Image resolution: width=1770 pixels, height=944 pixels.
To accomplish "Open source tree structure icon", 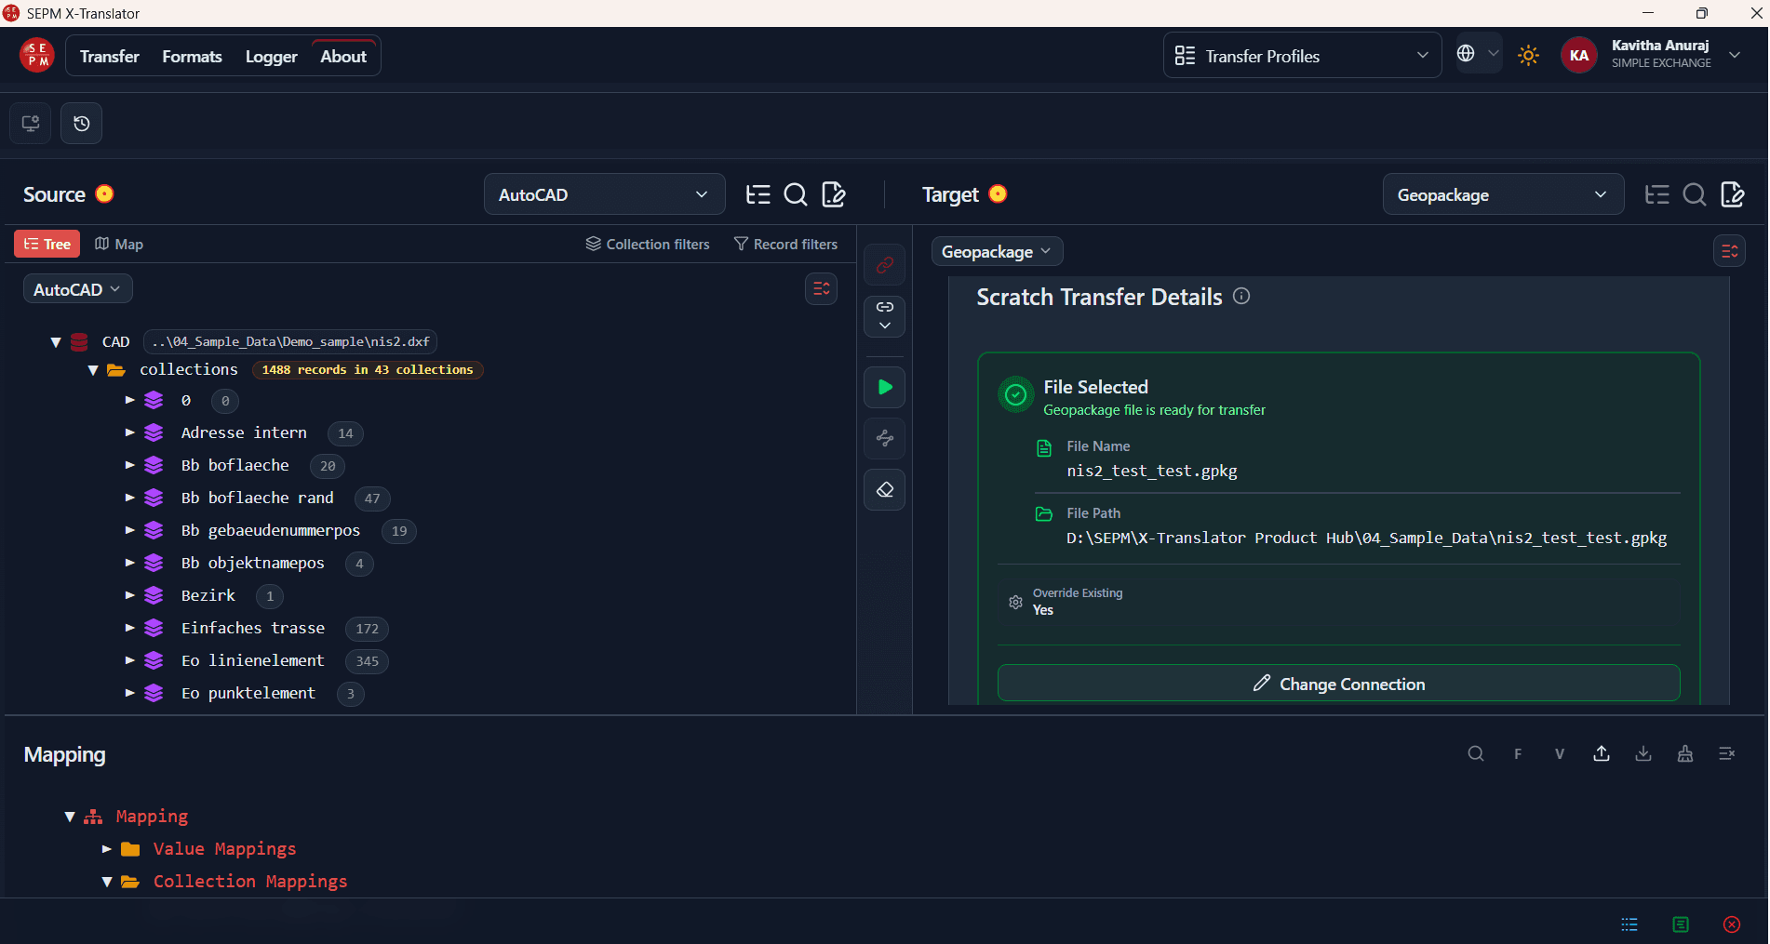I will [x=758, y=194].
